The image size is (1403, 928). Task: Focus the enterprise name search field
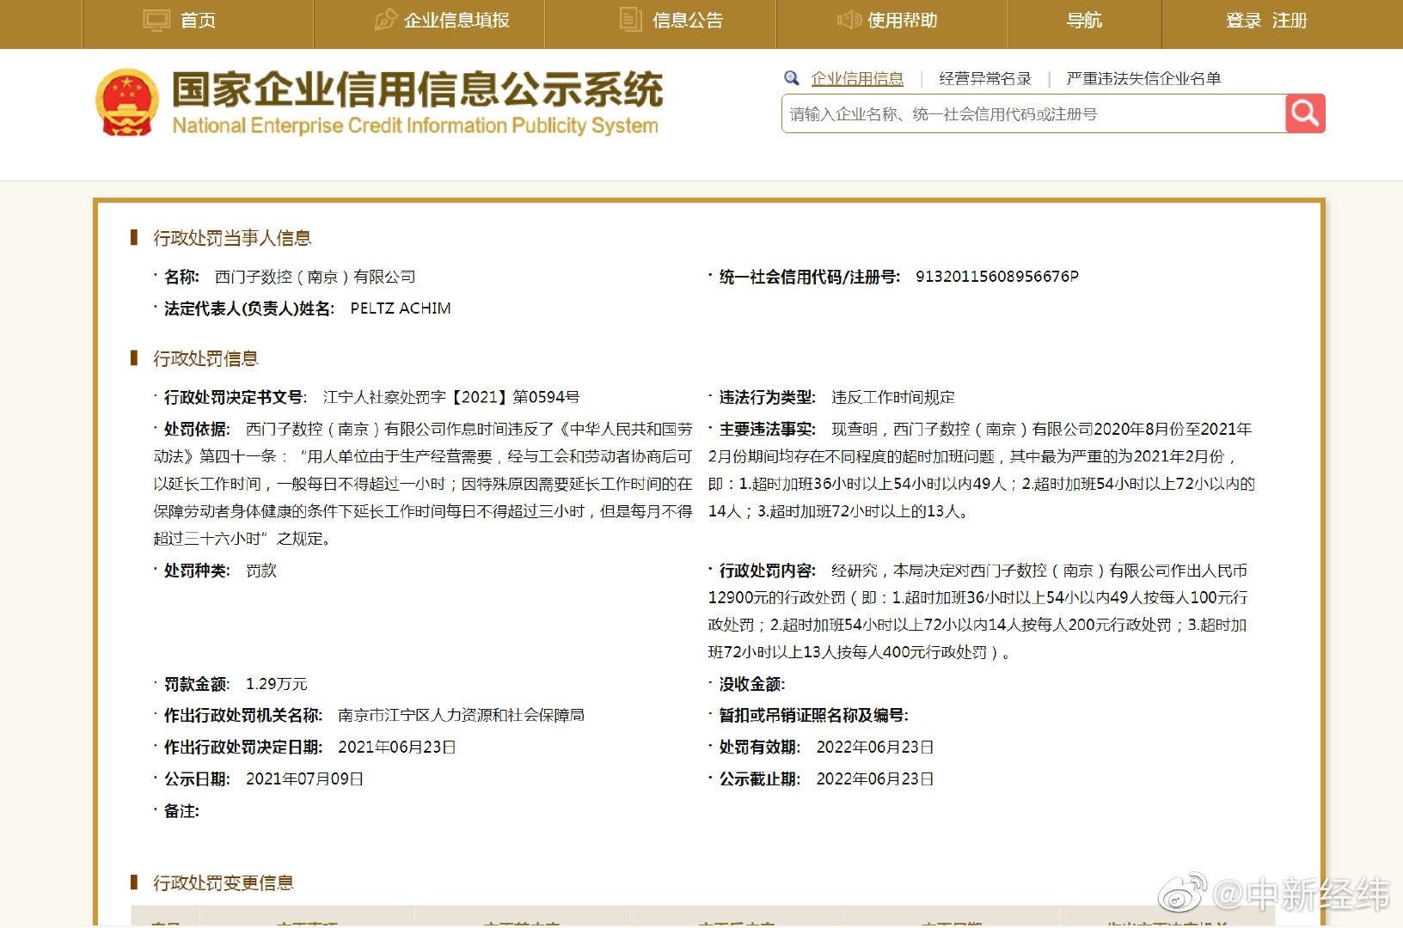(x=1032, y=114)
